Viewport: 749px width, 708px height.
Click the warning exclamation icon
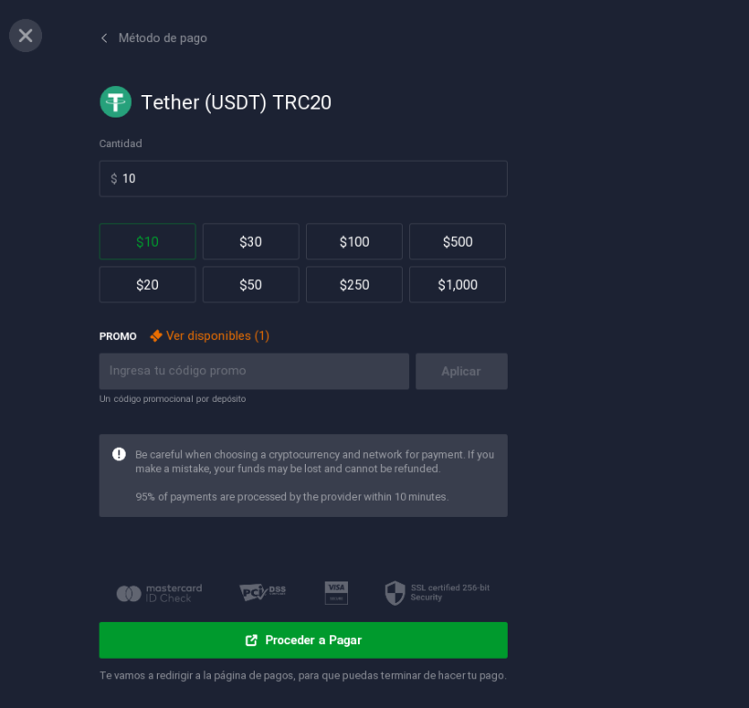click(119, 454)
